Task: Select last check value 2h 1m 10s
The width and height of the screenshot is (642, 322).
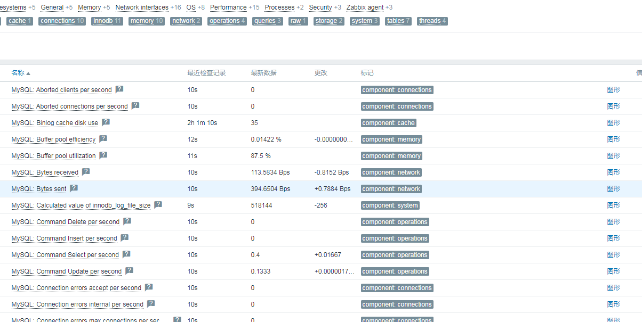Action: 202,123
